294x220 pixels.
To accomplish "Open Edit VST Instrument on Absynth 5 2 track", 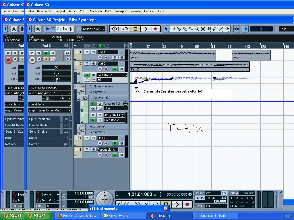I will coord(125,103).
